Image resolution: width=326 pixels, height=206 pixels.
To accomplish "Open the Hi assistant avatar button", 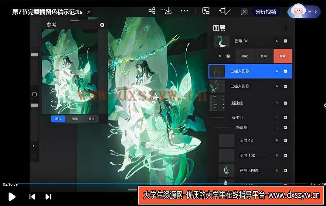I will (304, 11).
